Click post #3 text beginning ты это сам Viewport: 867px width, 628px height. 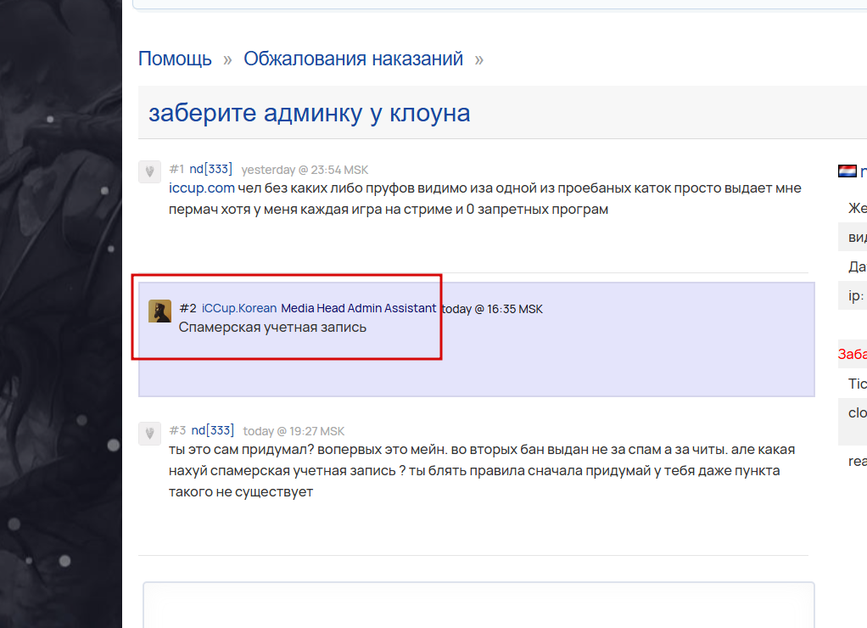click(482, 470)
